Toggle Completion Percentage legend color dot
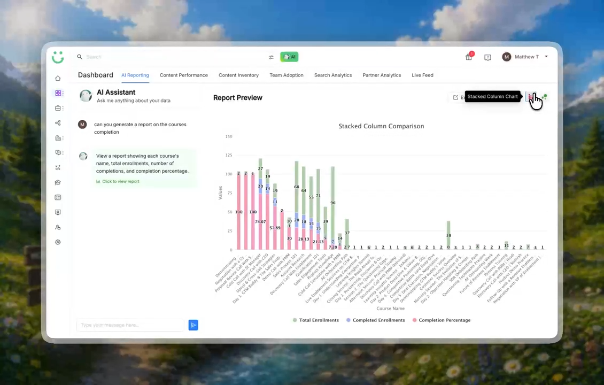This screenshot has height=385, width=604. (x=414, y=320)
